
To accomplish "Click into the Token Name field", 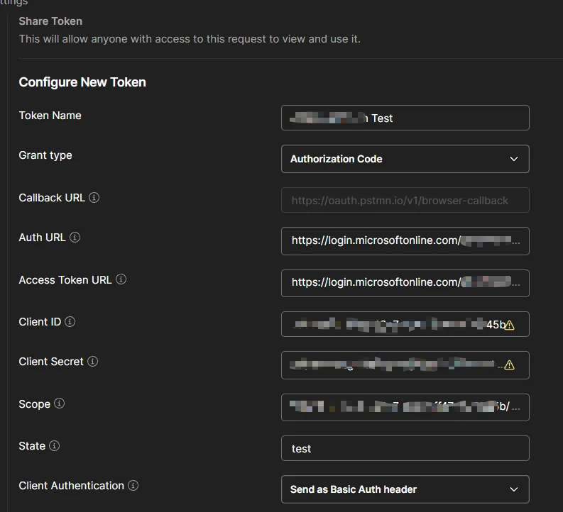I will click(405, 118).
